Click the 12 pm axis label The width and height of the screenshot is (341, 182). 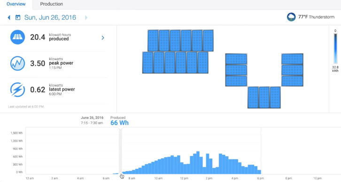(x=184, y=178)
